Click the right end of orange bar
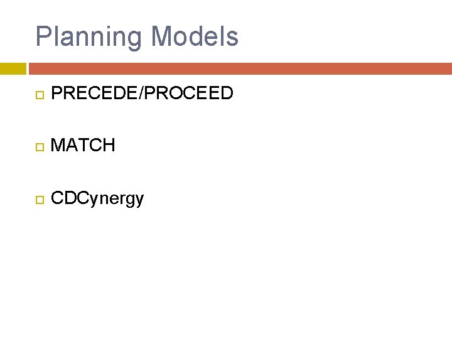Screen dimensions: 452x339 click(x=446, y=68)
